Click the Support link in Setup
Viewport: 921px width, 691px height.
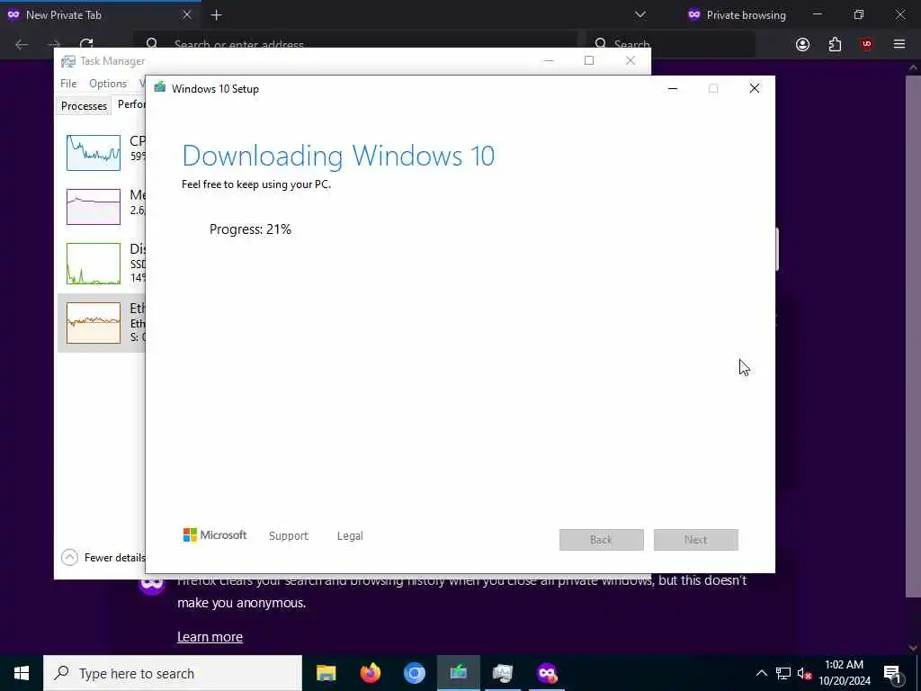[289, 536]
